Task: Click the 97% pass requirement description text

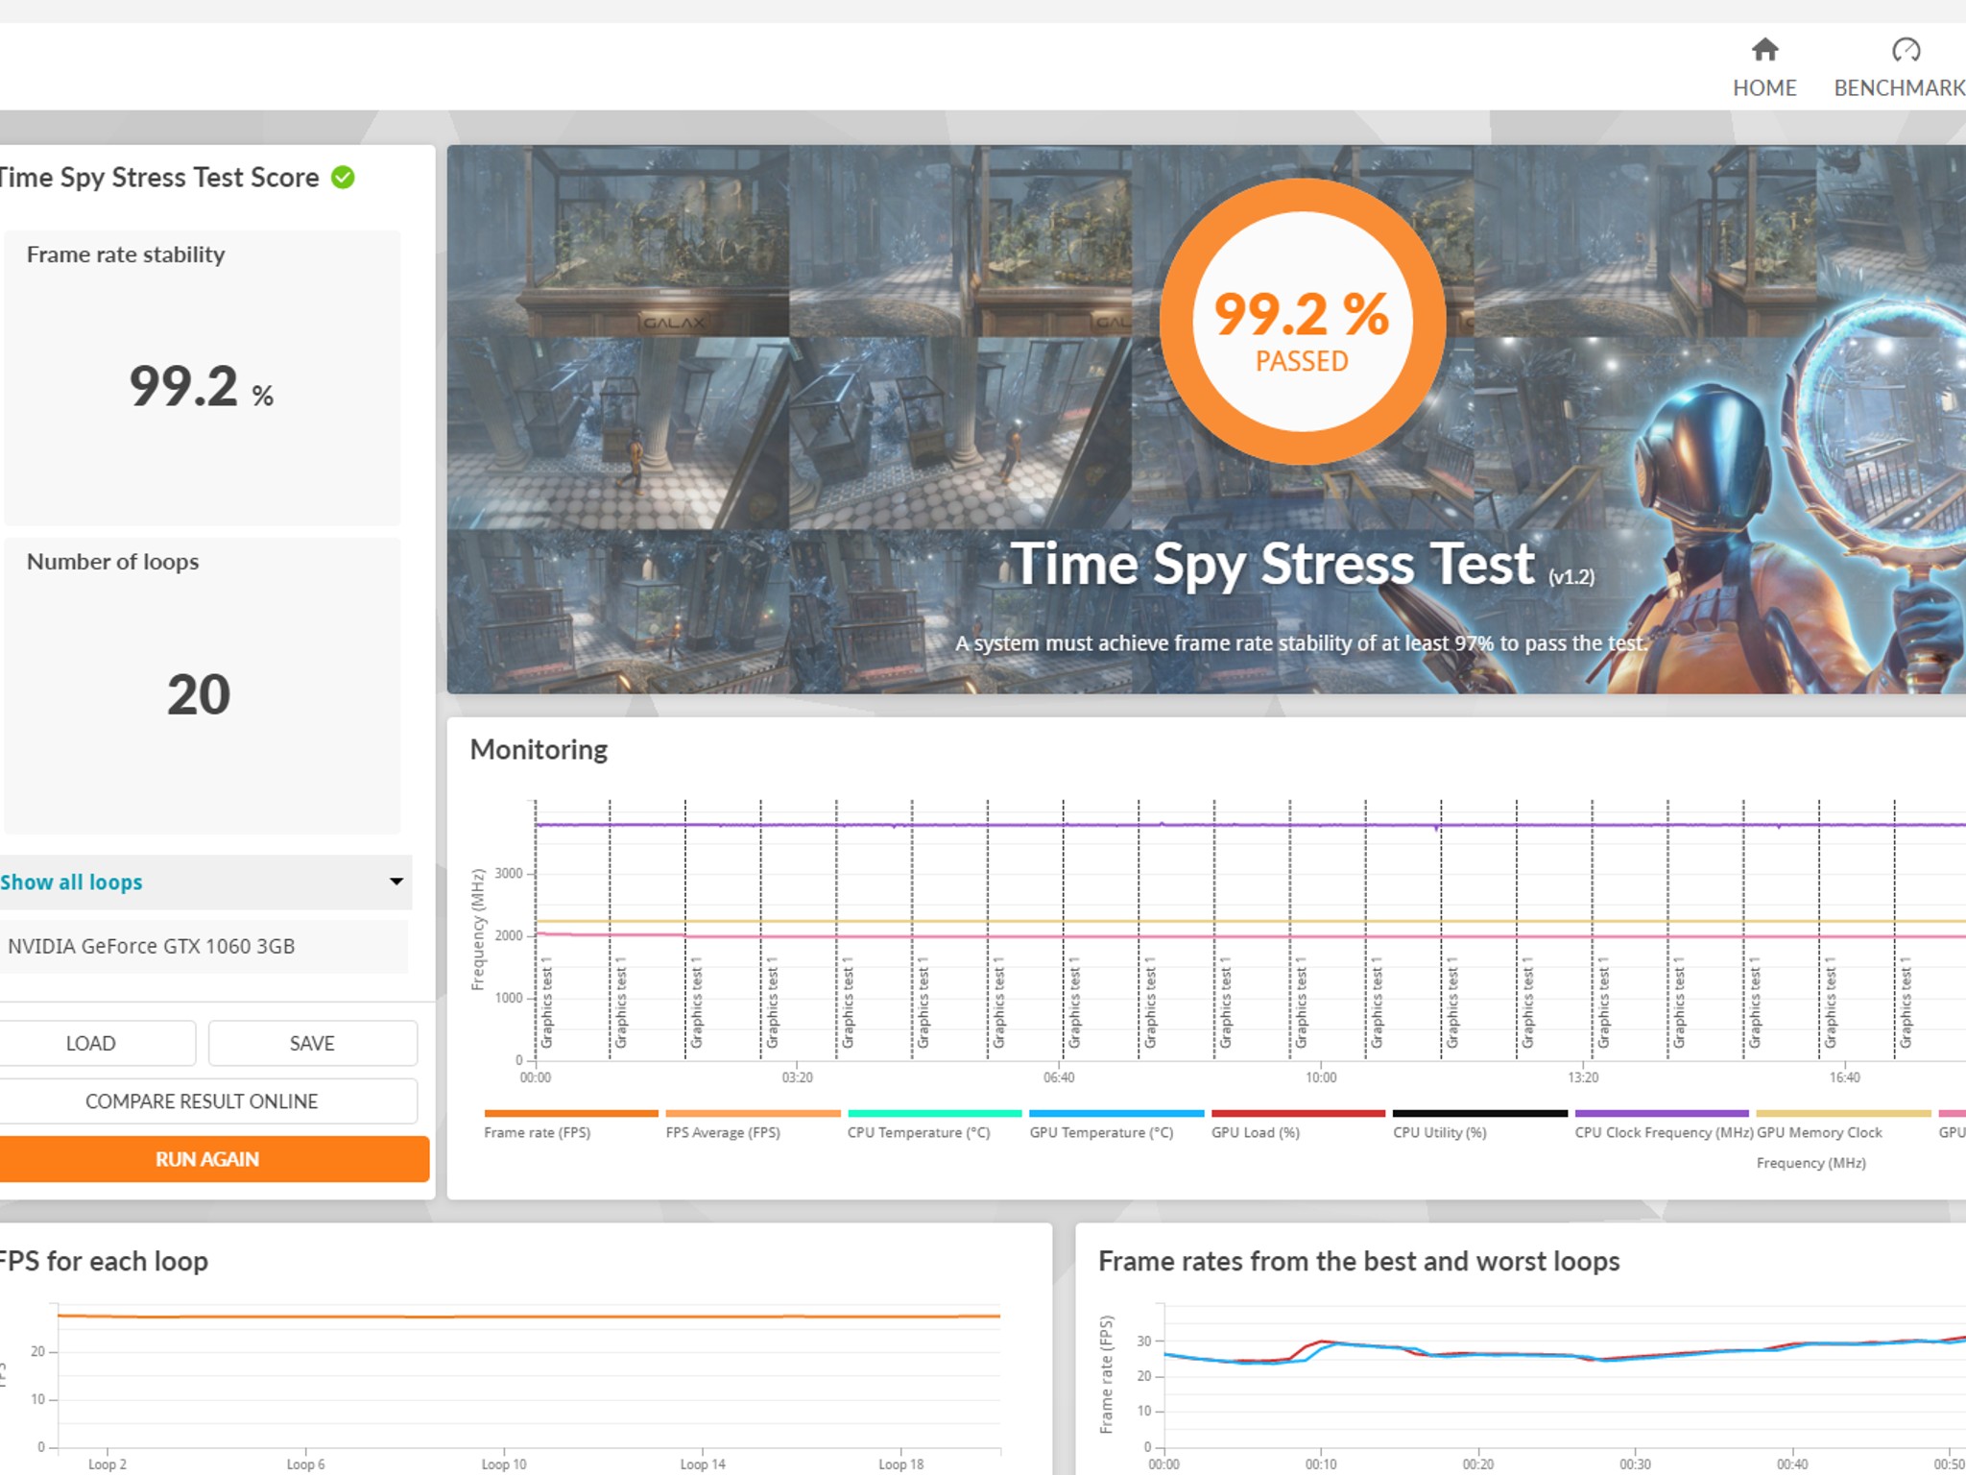Action: [1301, 643]
